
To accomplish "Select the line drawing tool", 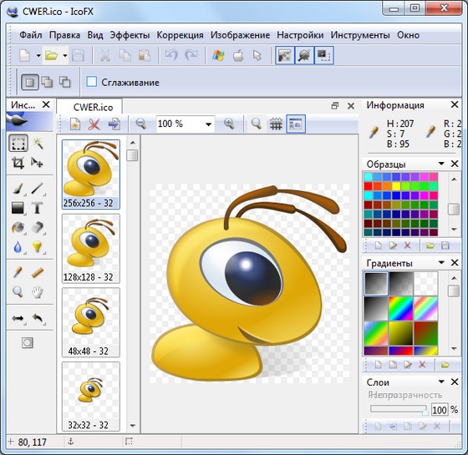I will [x=38, y=189].
